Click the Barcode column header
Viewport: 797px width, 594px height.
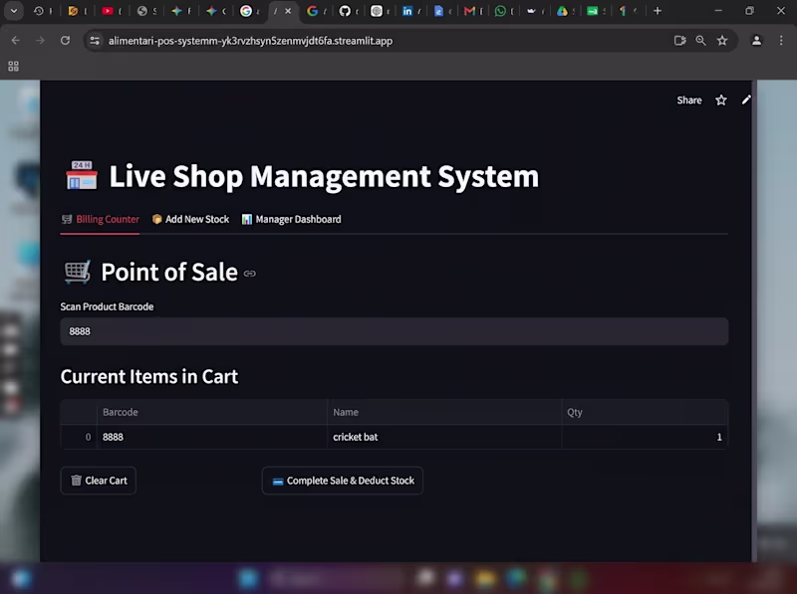click(x=211, y=412)
